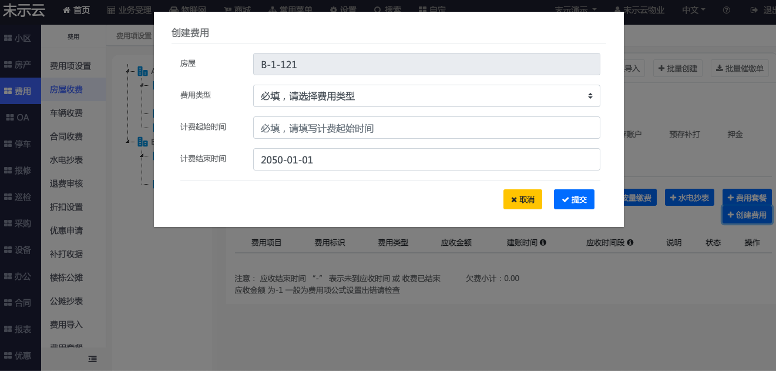Click the sidebar collapse menu icon
Image resolution: width=776 pixels, height=371 pixels.
click(92, 359)
